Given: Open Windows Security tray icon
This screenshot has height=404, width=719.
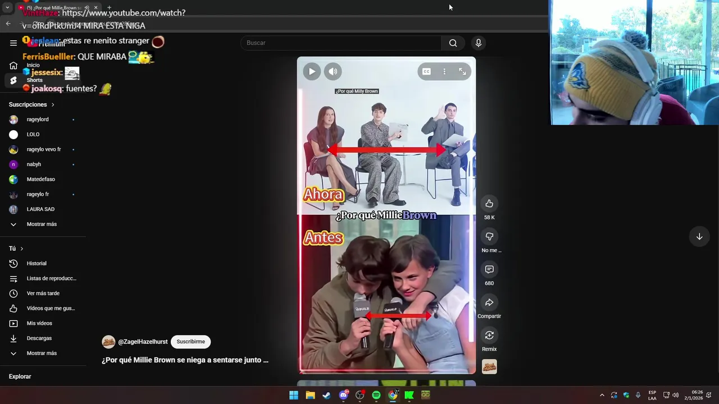Looking at the screenshot, I should pos(626,395).
